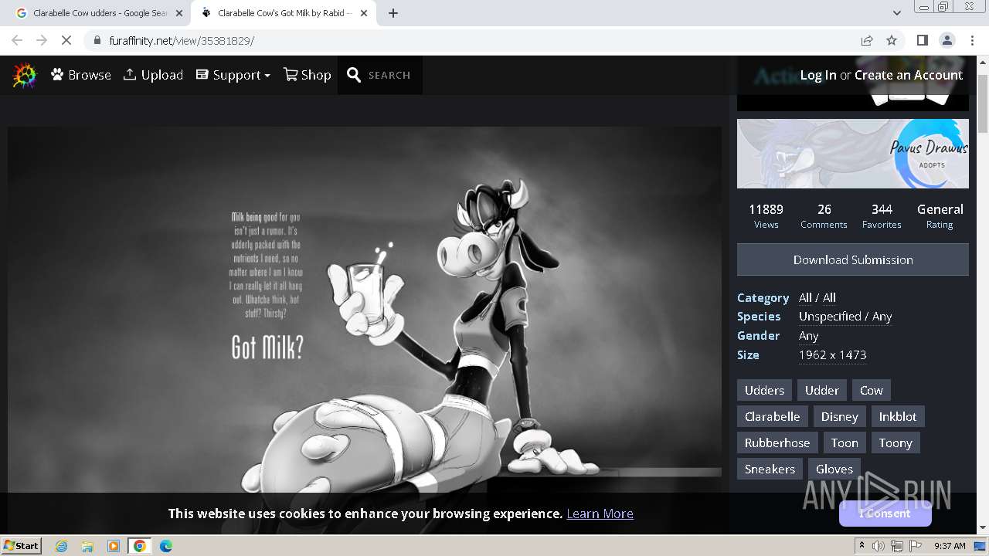Click the Log In link

coord(818,75)
